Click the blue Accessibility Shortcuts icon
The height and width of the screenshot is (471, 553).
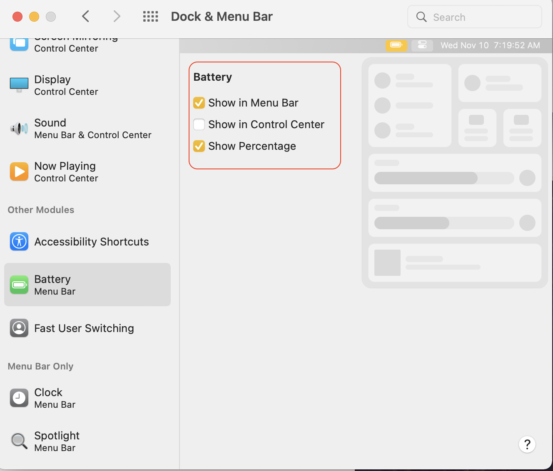click(x=19, y=241)
